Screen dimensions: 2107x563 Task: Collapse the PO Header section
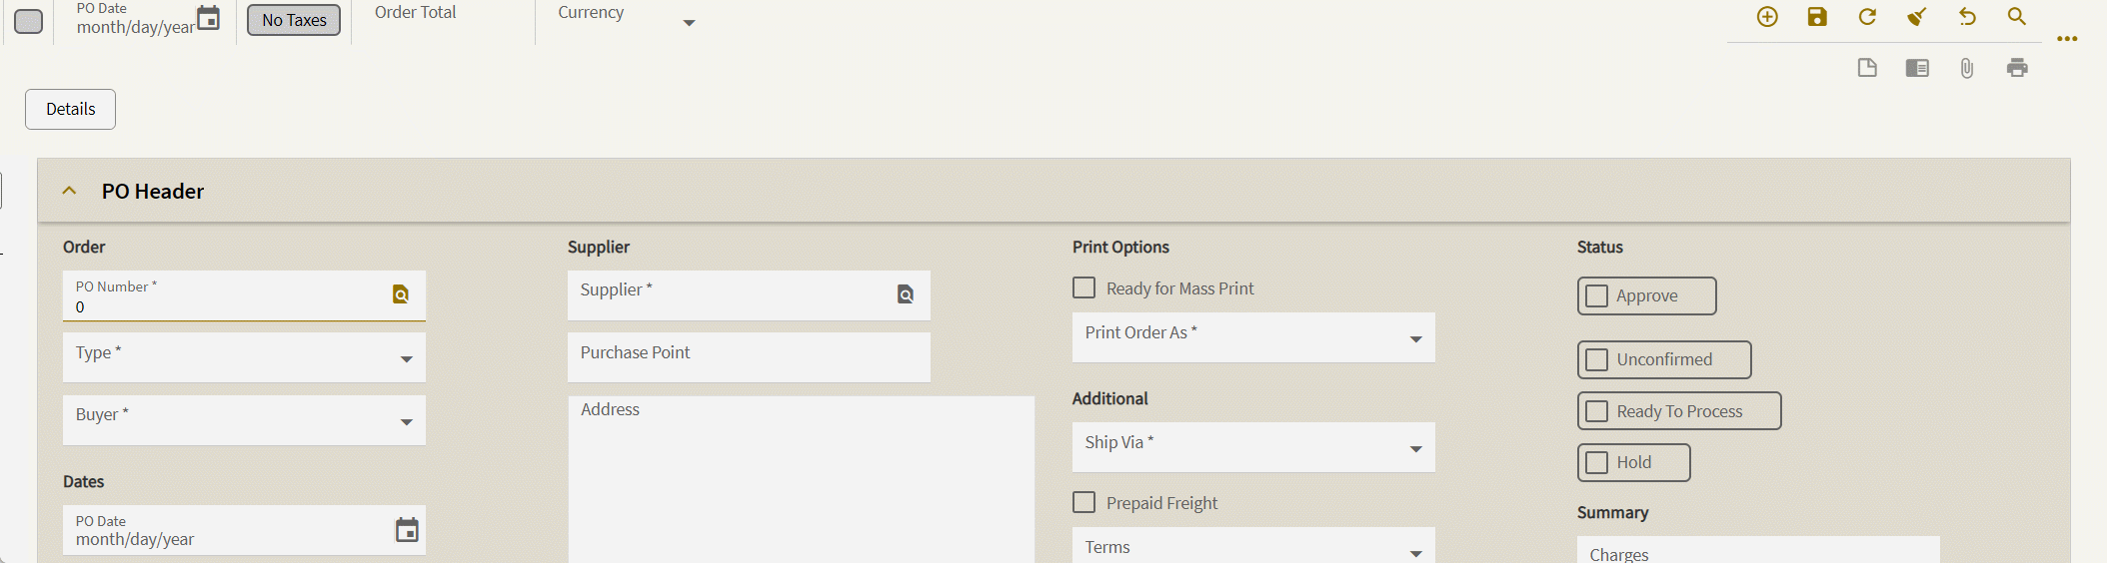pos(69,191)
